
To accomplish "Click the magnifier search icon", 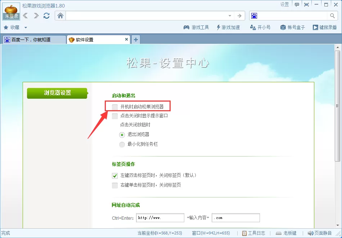I will (332, 16).
